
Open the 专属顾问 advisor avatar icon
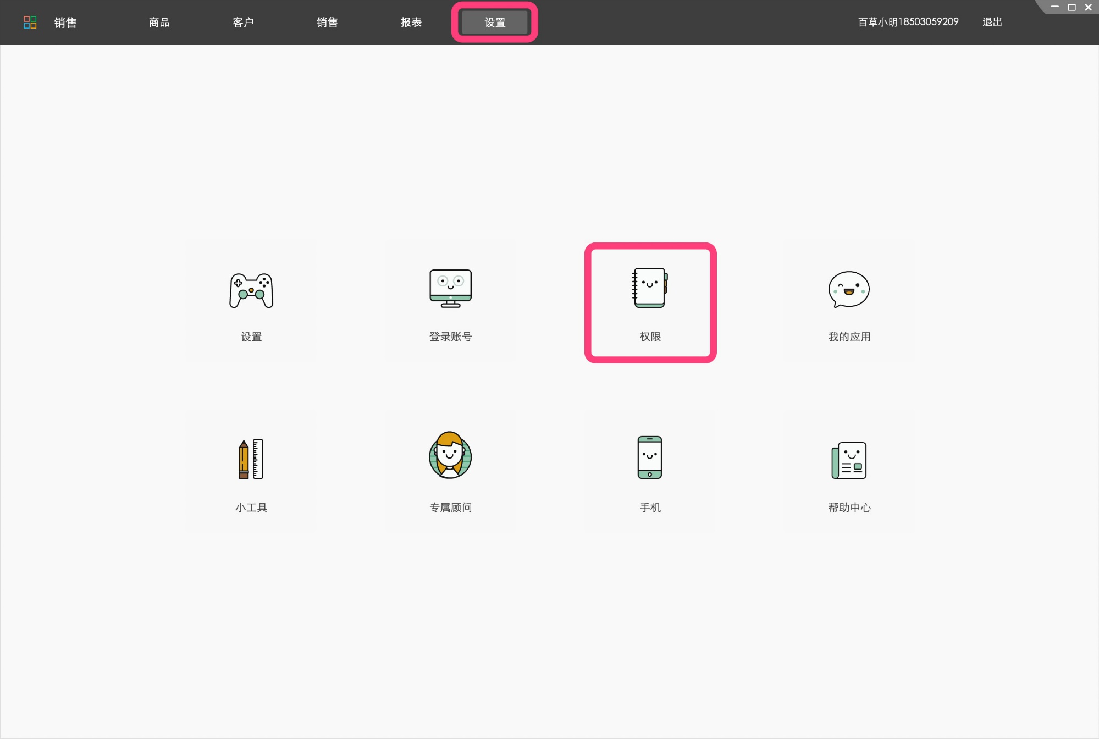click(450, 471)
